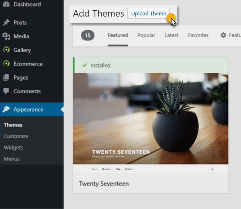Click the Appearance paintbrush icon
This screenshot has width=241, height=209.
[x=6, y=110]
